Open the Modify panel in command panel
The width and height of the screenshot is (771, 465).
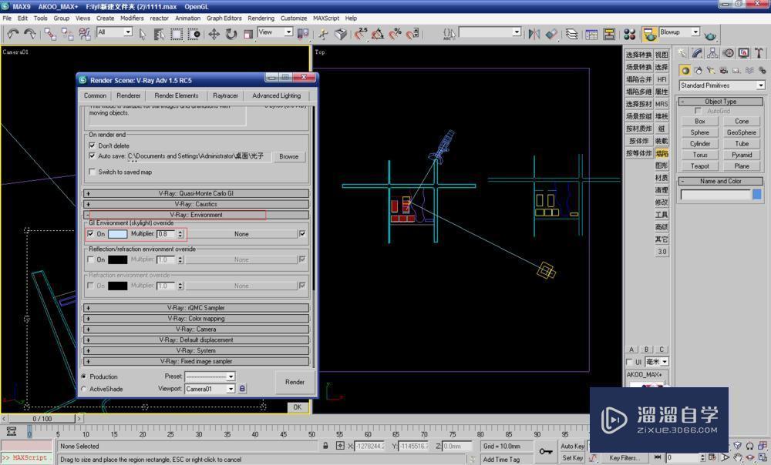pos(696,53)
